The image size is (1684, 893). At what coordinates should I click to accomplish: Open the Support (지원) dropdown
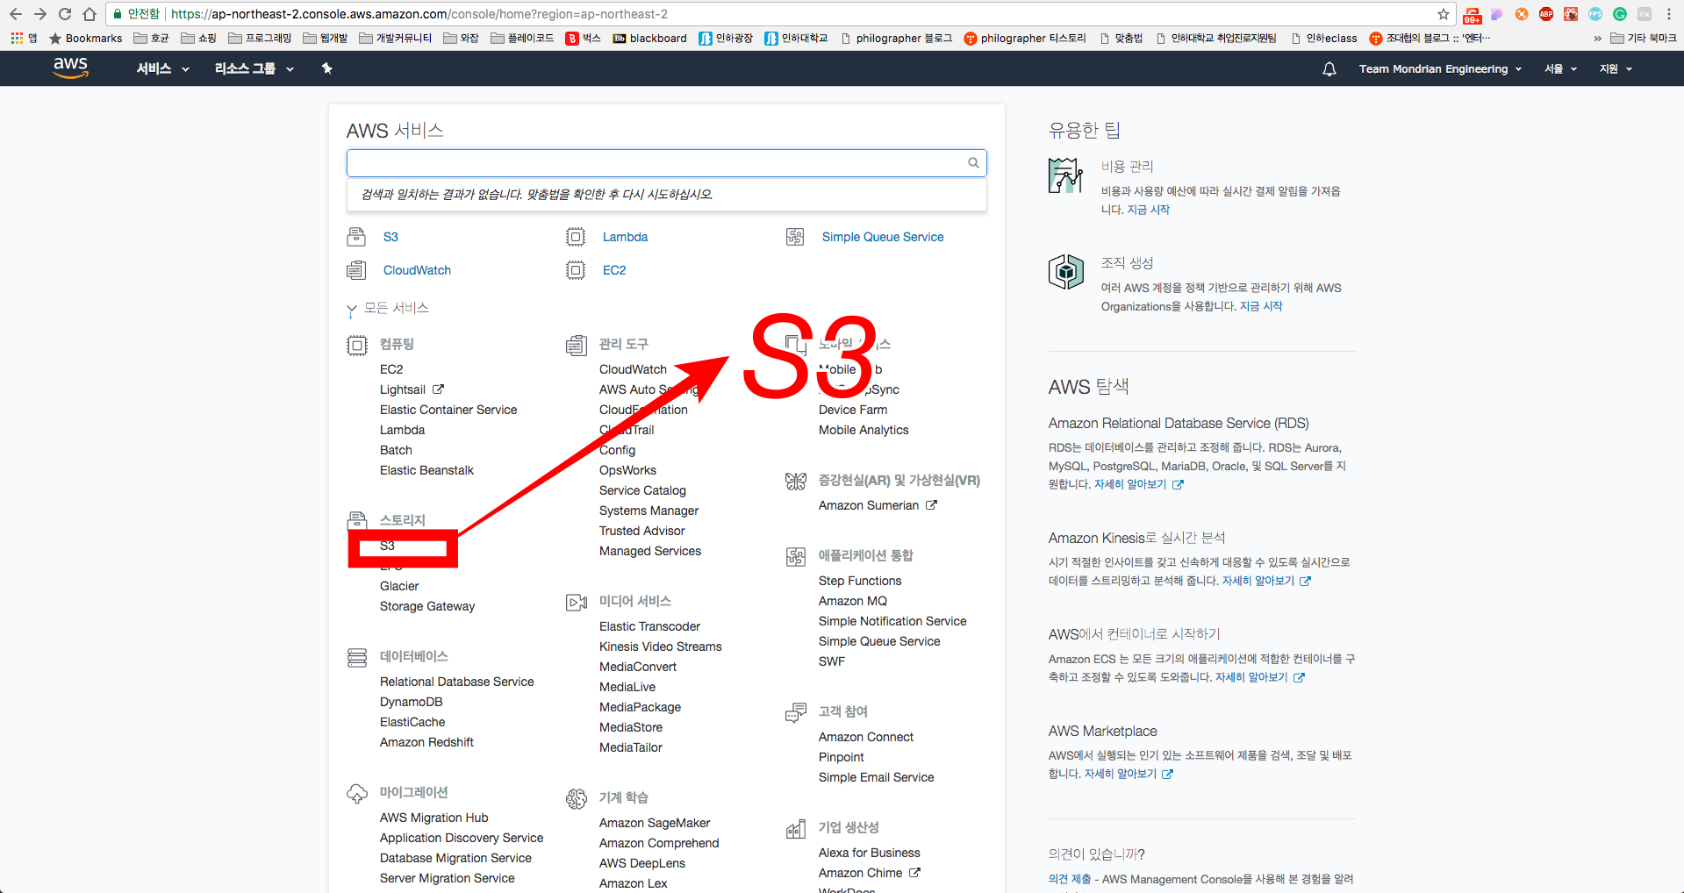tap(1616, 68)
